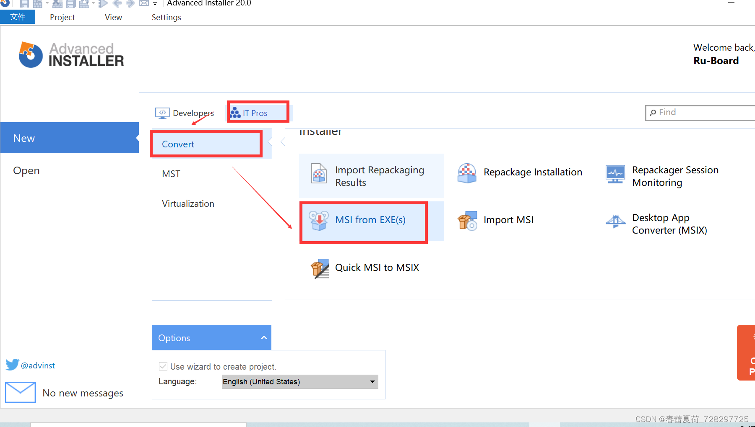Click the Repackager Session Monitoring icon
Image resolution: width=755 pixels, height=427 pixels.
pos(615,174)
